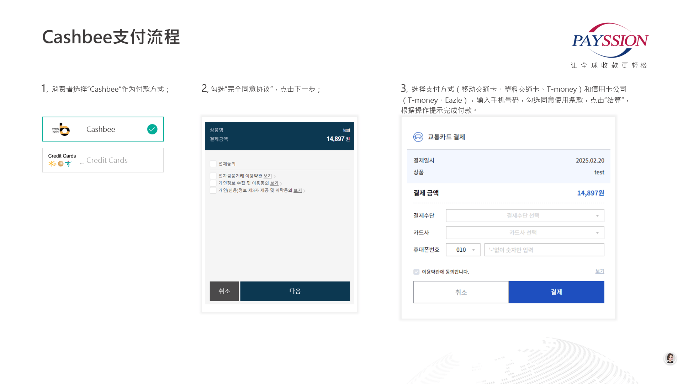This screenshot has height=384, width=683.
Task: Toggle the 이용약관에 동의합니다 checkbox
Action: (417, 272)
